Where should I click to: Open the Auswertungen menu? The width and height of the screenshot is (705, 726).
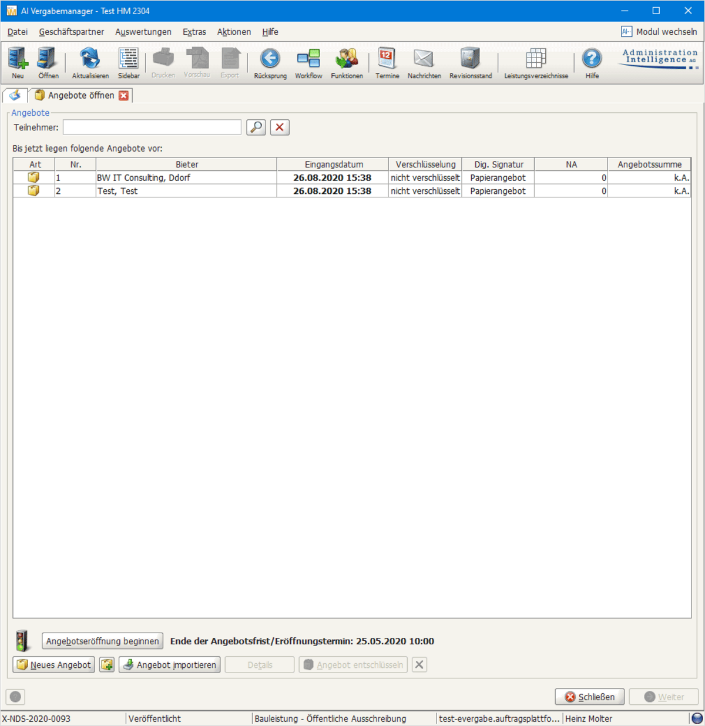pos(143,32)
